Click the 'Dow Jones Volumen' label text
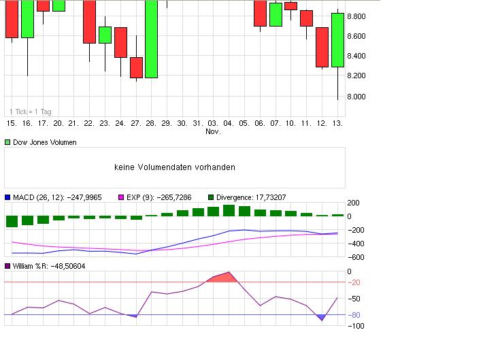483x349 pixels. point(45,142)
